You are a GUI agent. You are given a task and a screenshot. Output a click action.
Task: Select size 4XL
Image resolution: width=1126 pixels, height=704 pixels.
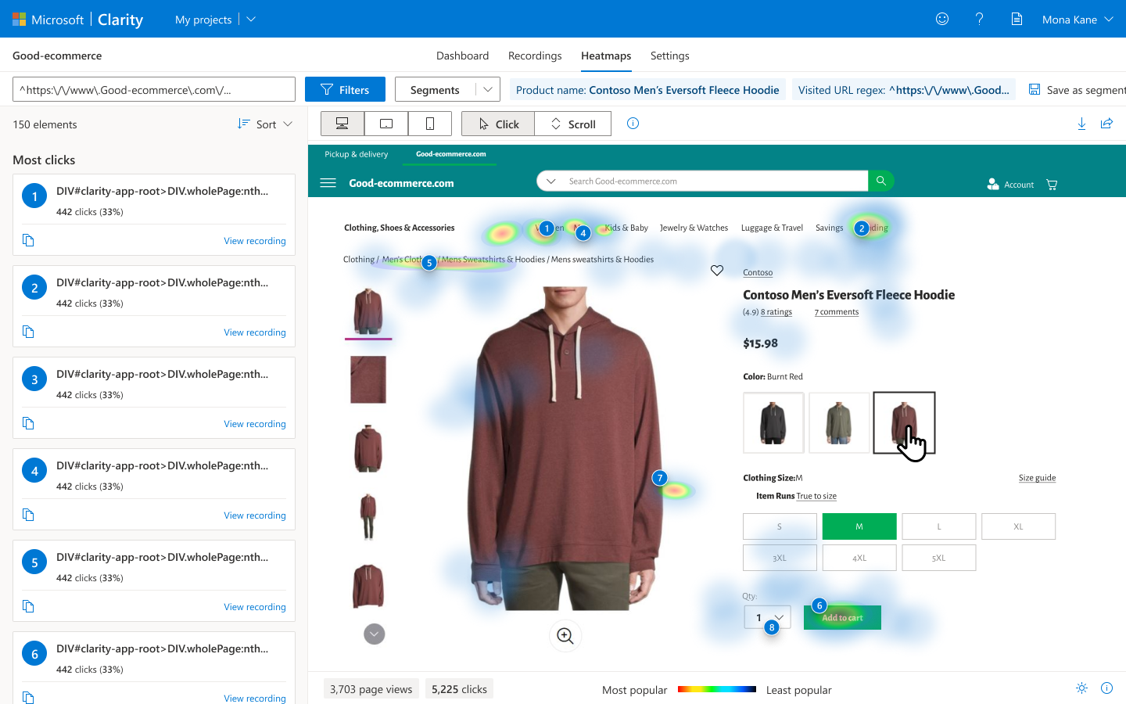pos(859,558)
